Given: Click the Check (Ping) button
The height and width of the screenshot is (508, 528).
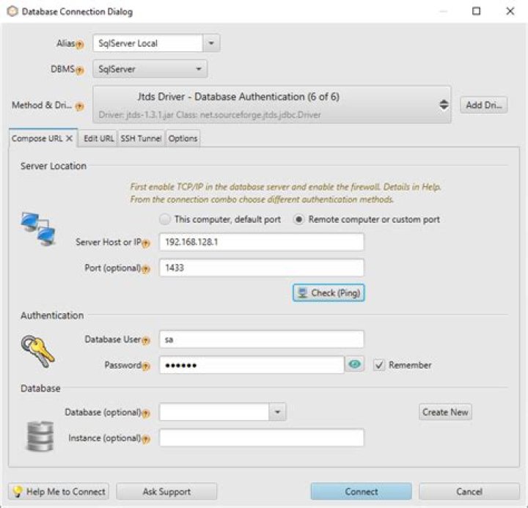Looking at the screenshot, I should coord(329,293).
